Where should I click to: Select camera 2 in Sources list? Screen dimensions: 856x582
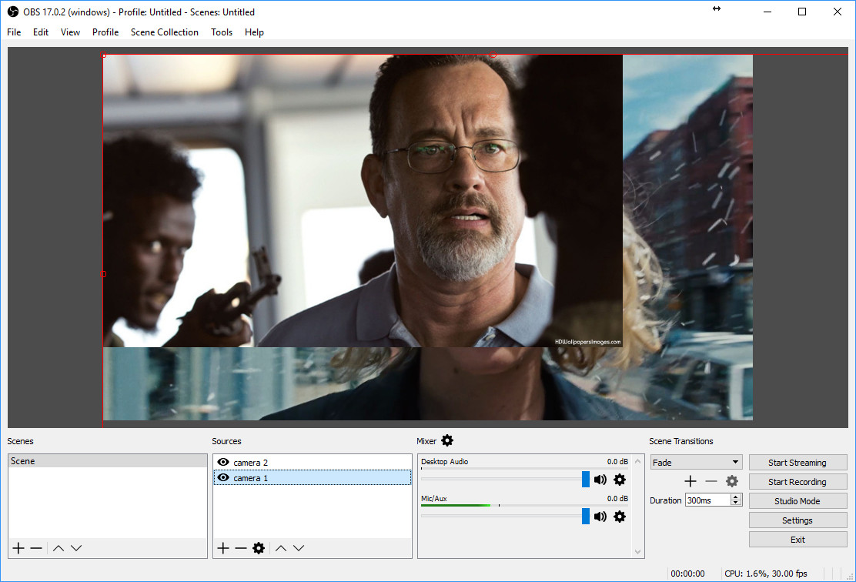313,463
